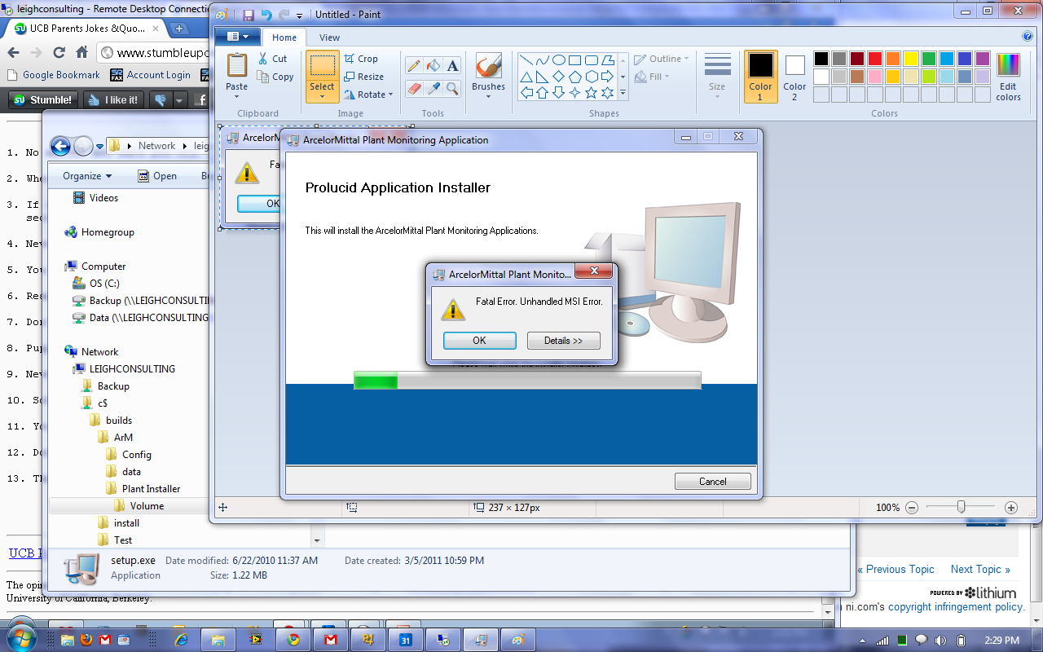The height and width of the screenshot is (652, 1043).
Task: Click the I like it! button
Action: pos(114,100)
